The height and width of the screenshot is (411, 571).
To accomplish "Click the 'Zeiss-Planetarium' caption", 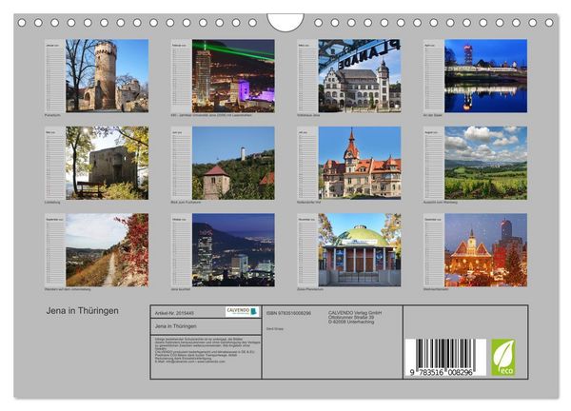I will 310,289.
